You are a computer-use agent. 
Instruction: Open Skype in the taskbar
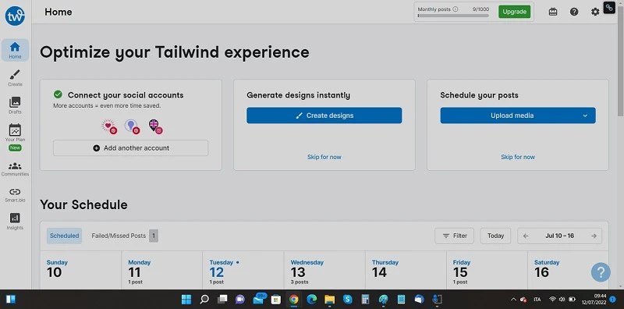[x=347, y=300]
